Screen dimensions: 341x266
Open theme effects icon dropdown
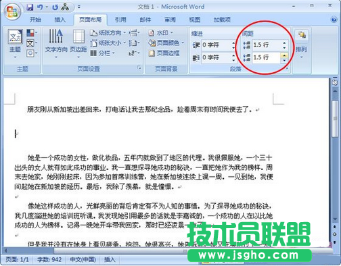32,53
